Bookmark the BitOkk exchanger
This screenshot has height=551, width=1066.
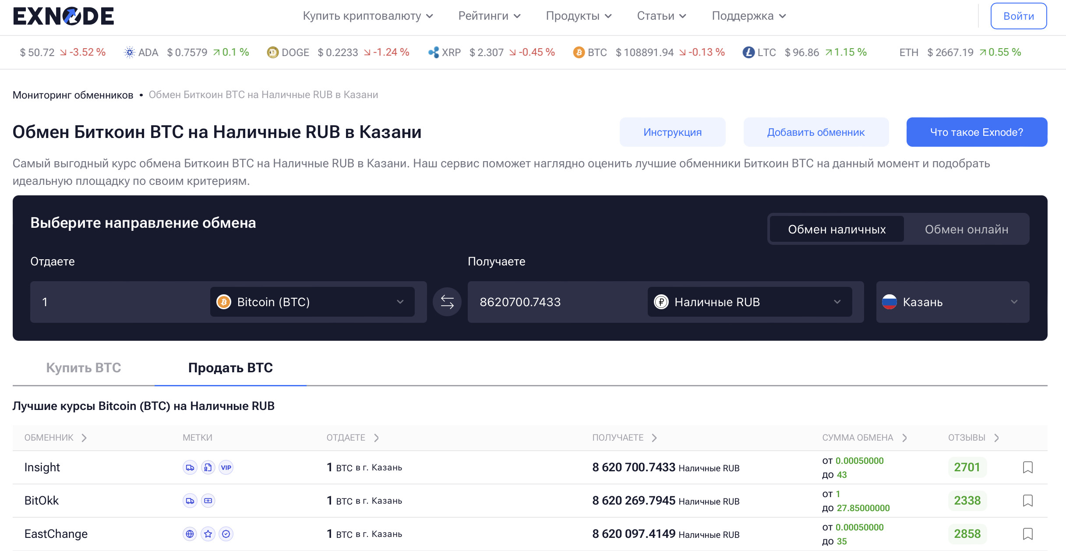pos(1027,501)
